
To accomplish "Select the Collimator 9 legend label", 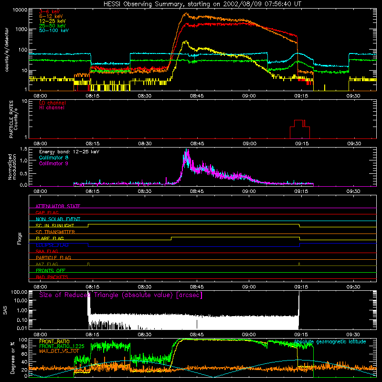I will [53, 163].
